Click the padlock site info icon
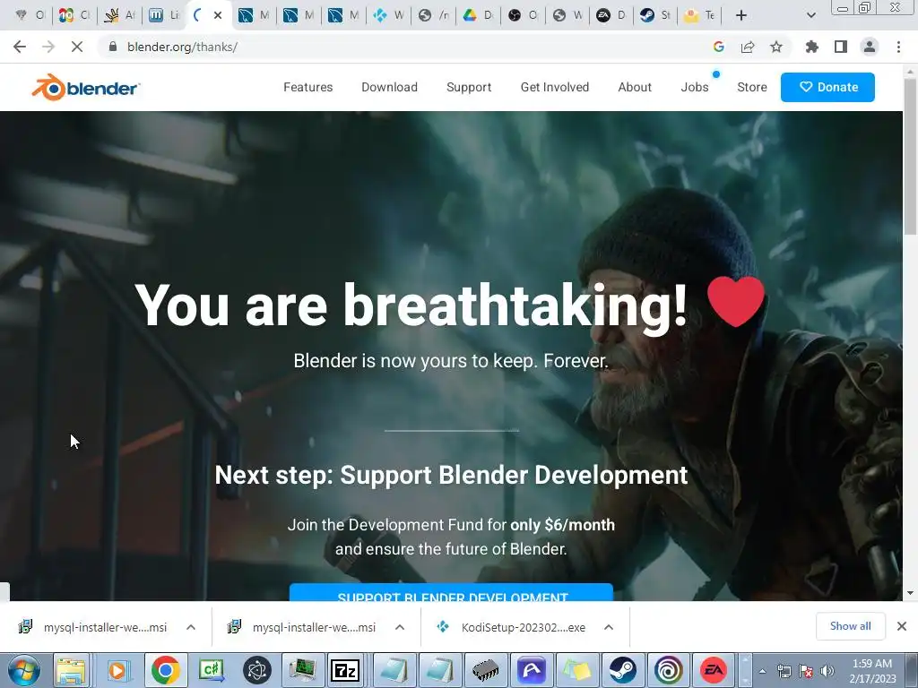918x688 pixels. pos(113,47)
